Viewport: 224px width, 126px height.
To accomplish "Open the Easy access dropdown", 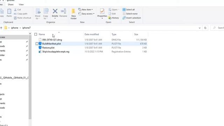I will pos(86,14).
